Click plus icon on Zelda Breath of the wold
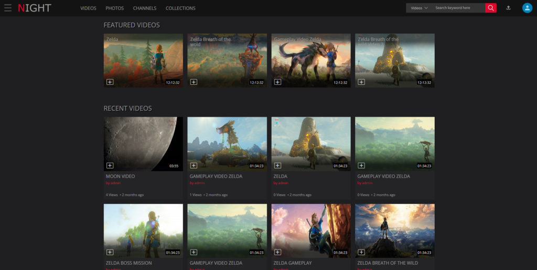 click(194, 82)
